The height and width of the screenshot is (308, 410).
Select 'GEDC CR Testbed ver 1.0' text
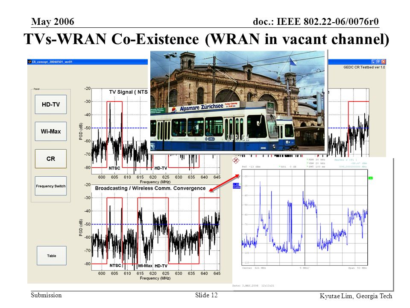pyautogui.click(x=364, y=67)
